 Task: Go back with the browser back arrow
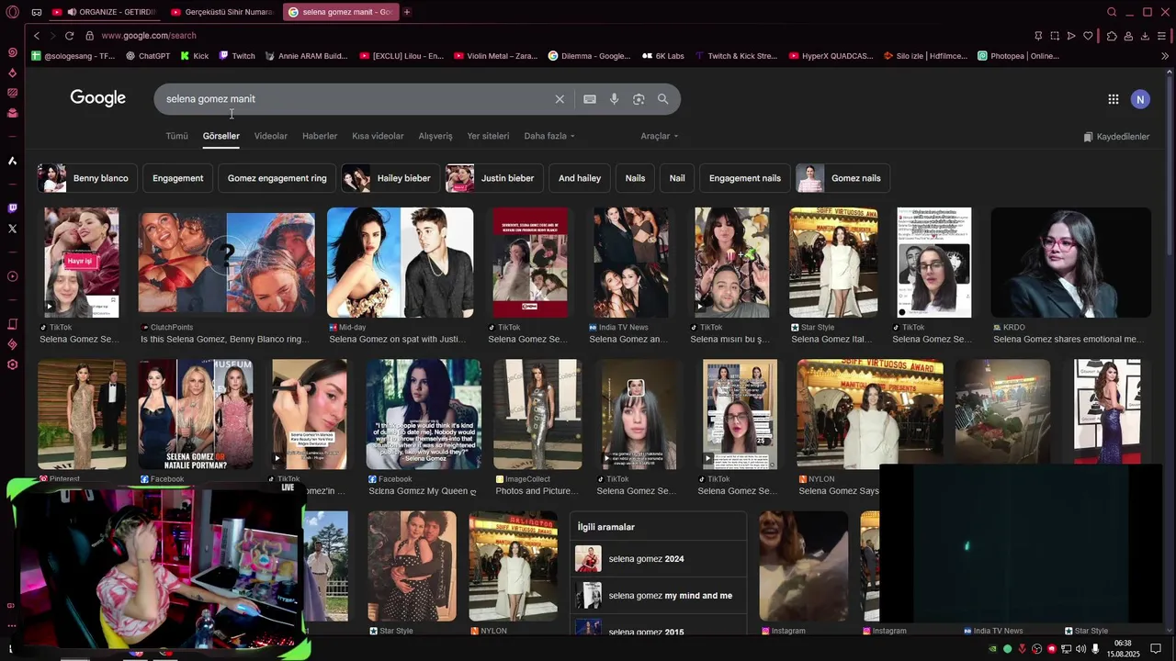pyautogui.click(x=37, y=36)
